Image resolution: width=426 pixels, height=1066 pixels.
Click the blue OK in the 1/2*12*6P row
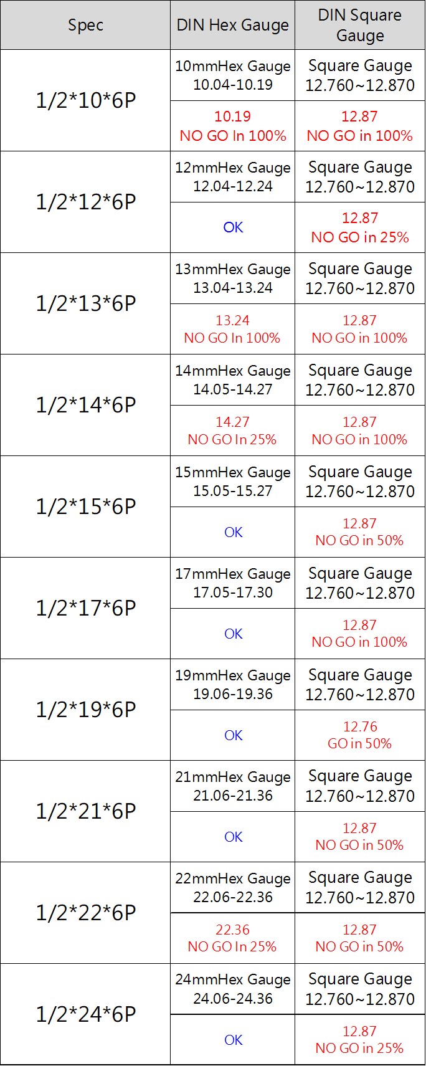point(233,227)
